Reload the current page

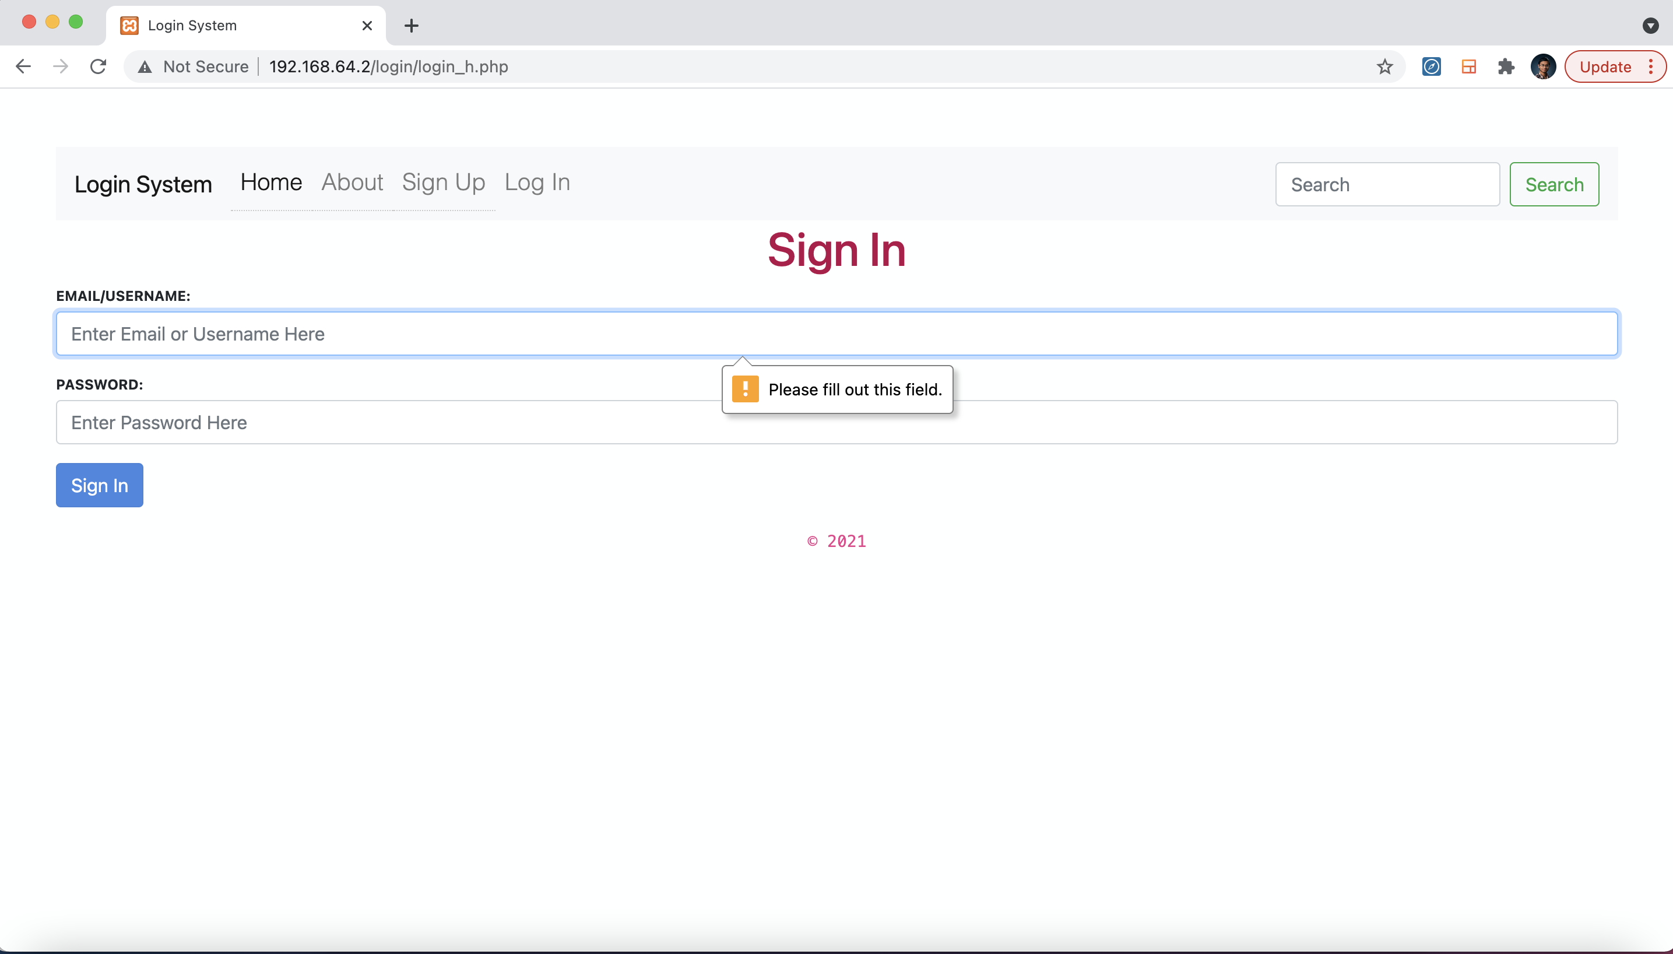pos(98,67)
